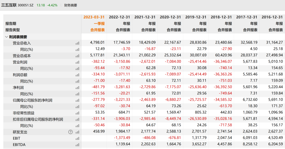Screen dimensions: 285x149
Task: Click the 报告类型 row label
Action: [13, 30]
